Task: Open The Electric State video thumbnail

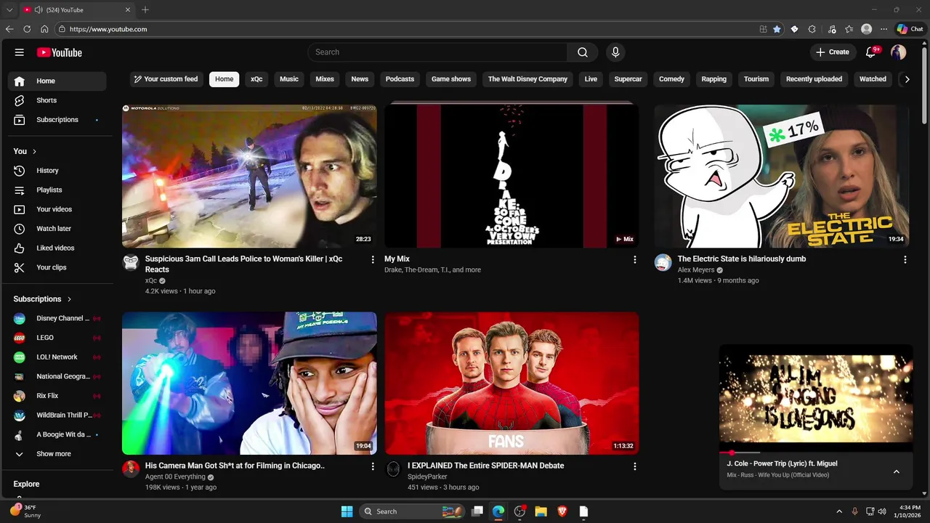Action: 782,176
